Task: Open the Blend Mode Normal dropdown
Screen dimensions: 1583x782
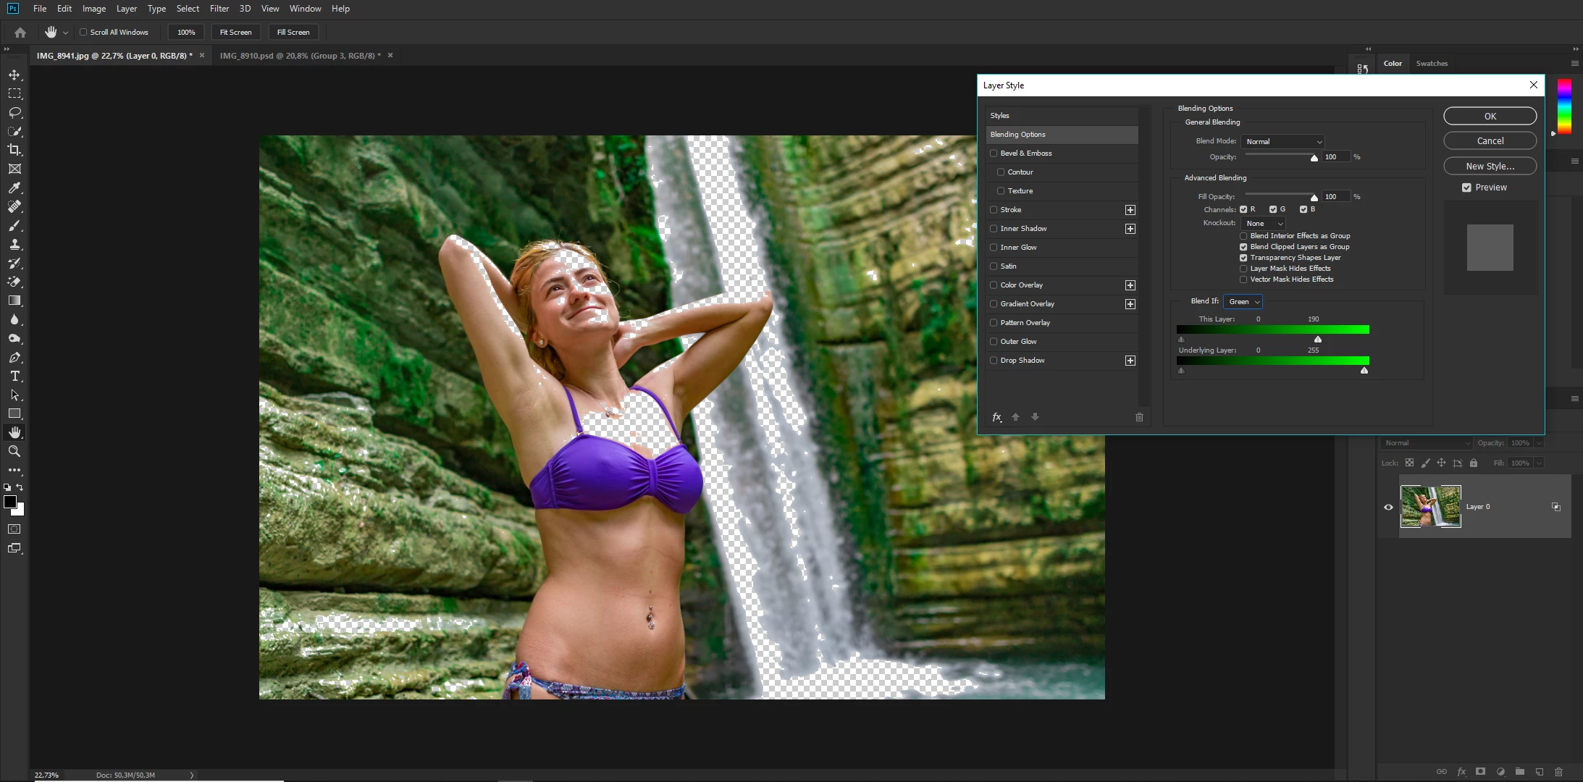Action: pos(1282,142)
